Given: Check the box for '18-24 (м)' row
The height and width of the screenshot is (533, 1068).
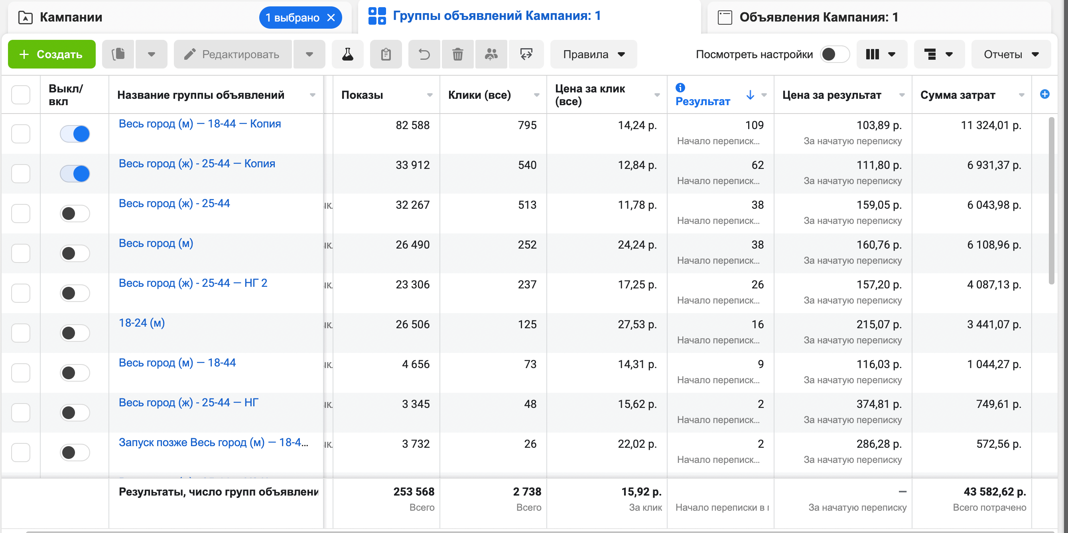Looking at the screenshot, I should point(21,333).
